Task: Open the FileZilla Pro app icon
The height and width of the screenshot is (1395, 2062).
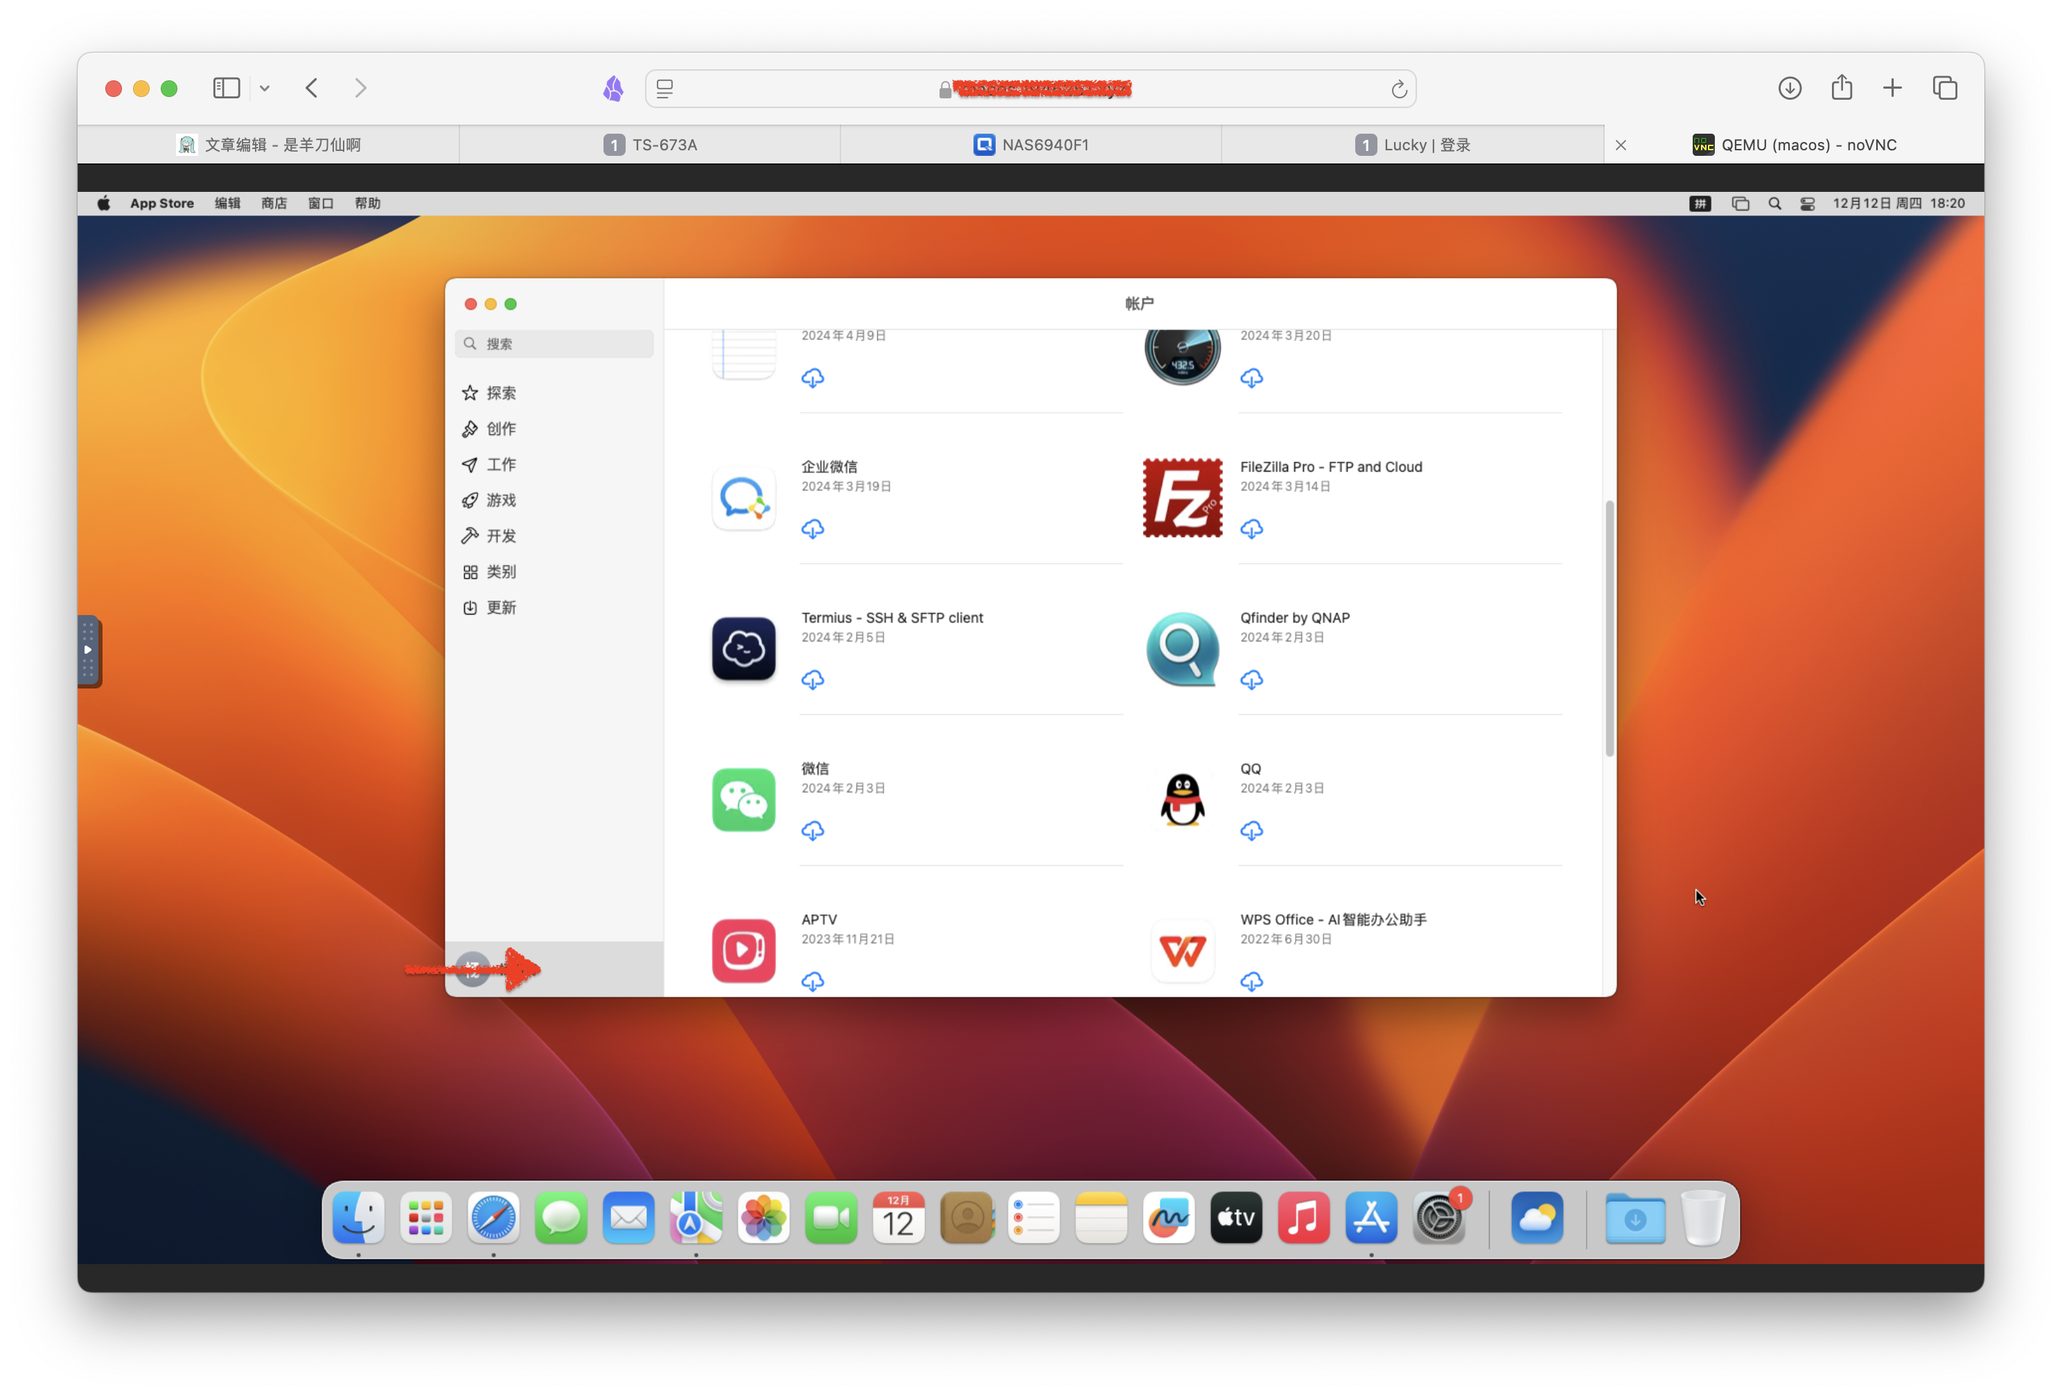Action: 1182,499
